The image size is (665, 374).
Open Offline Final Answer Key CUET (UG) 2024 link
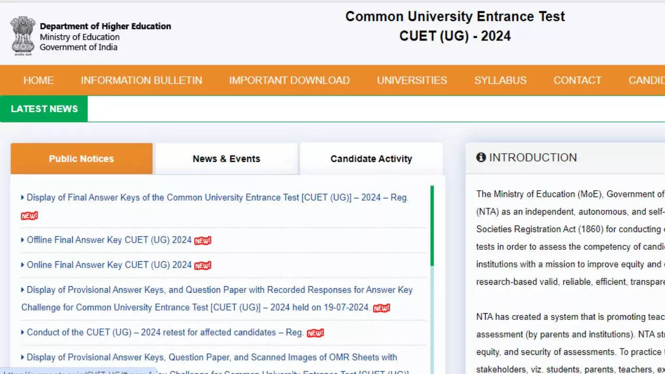109,240
